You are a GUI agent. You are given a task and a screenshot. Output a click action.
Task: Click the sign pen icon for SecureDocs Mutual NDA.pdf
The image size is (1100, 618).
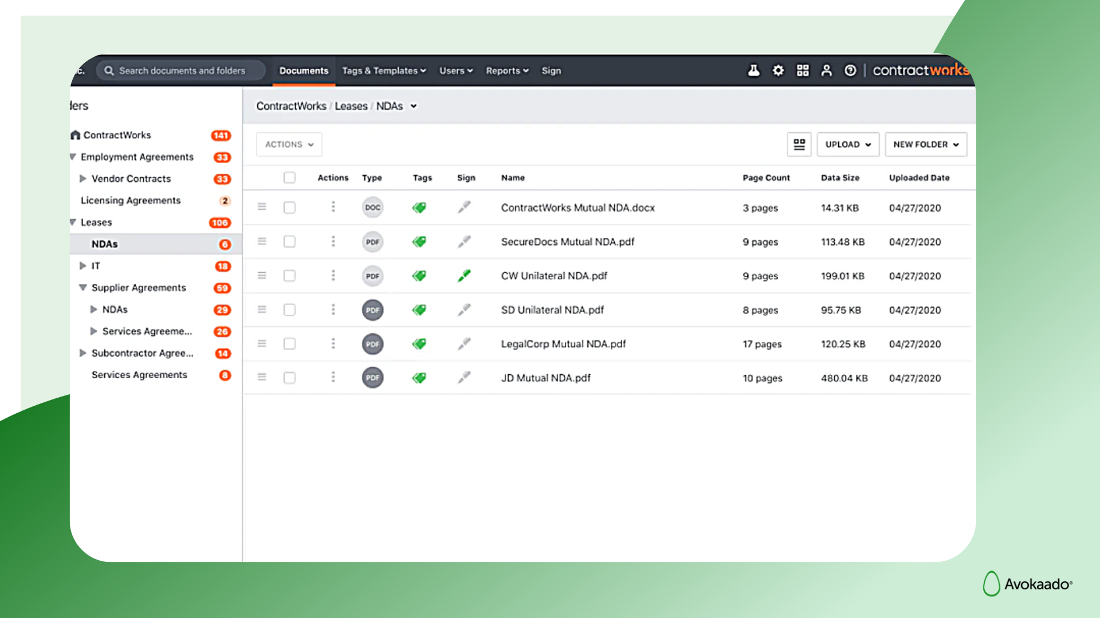tap(464, 241)
